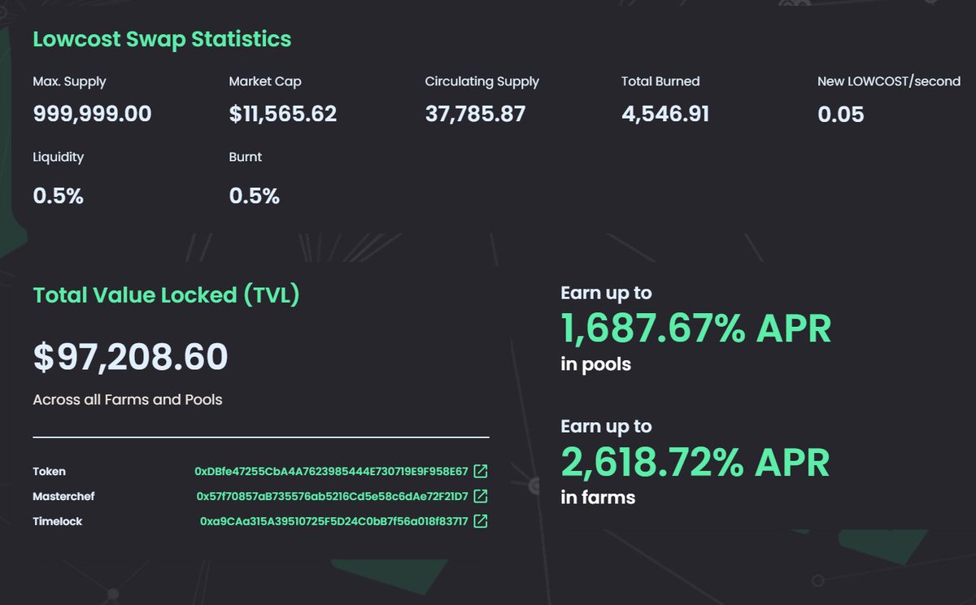Image resolution: width=976 pixels, height=605 pixels.
Task: Click the Burnt 0.5% value
Action: click(x=255, y=196)
